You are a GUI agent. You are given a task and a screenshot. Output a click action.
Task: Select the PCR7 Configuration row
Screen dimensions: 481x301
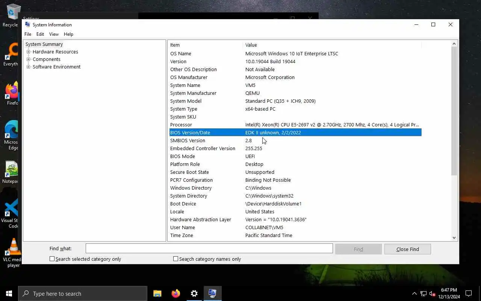295,180
